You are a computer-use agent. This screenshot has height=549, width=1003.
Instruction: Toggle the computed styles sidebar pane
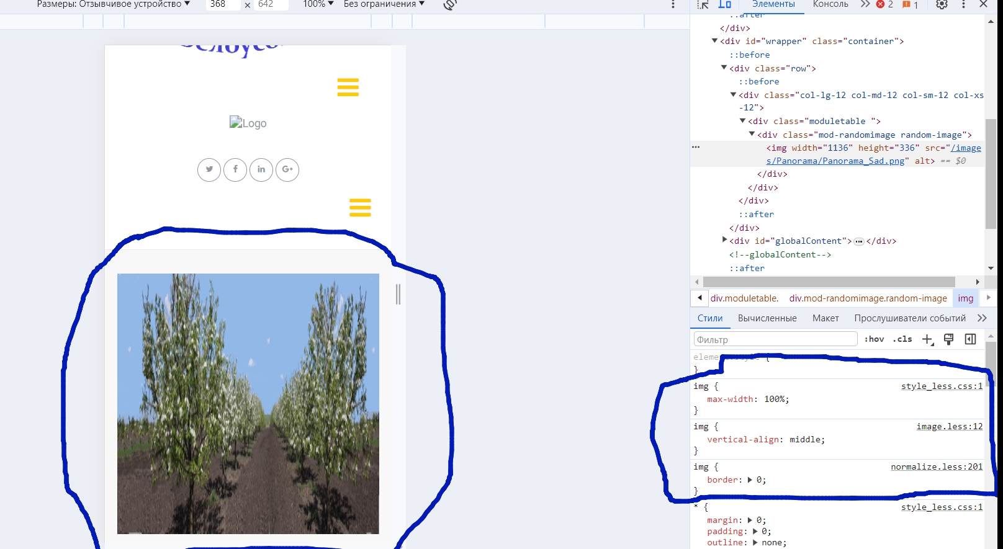pos(970,339)
